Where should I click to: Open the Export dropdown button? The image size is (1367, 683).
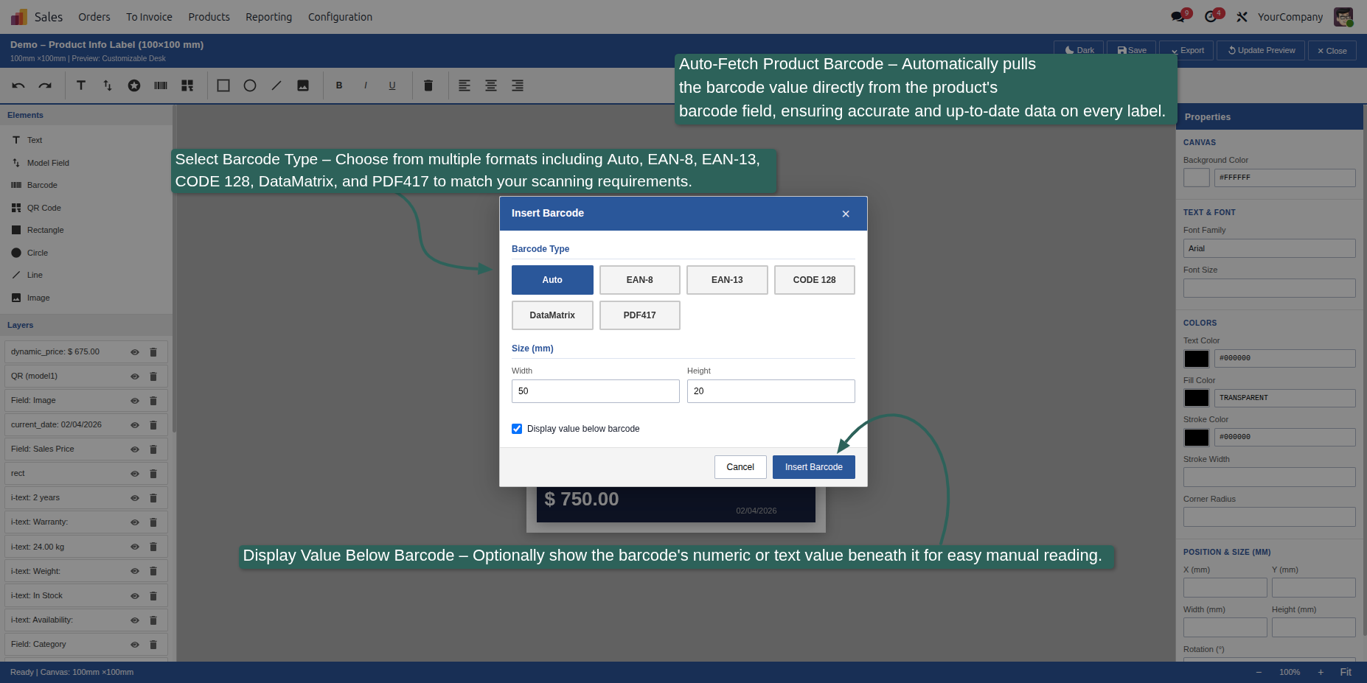coord(1187,51)
